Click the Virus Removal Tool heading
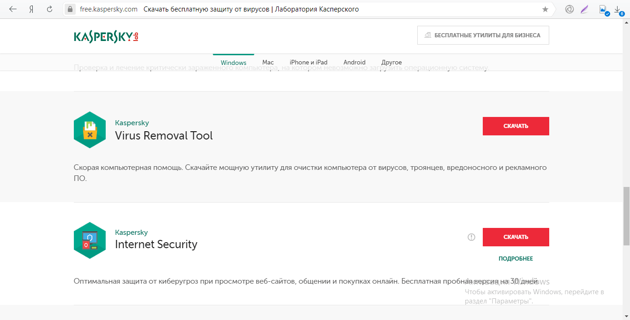The height and width of the screenshot is (320, 630). (164, 135)
